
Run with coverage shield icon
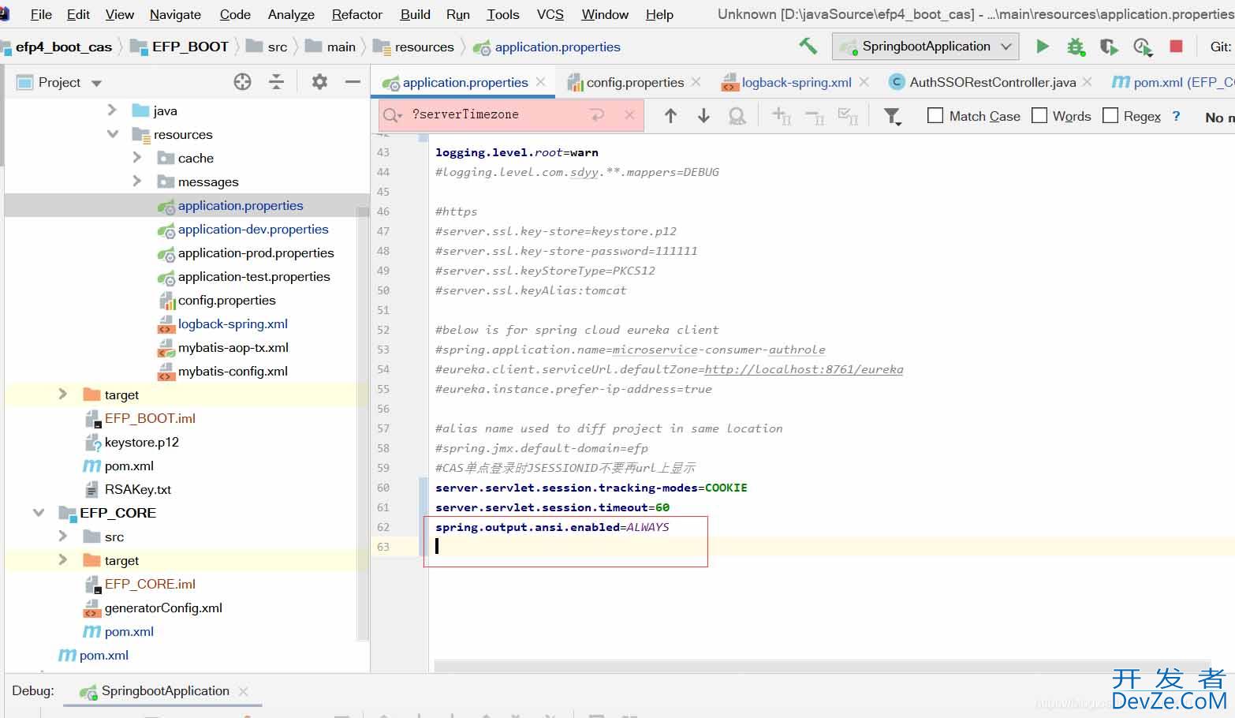point(1109,47)
